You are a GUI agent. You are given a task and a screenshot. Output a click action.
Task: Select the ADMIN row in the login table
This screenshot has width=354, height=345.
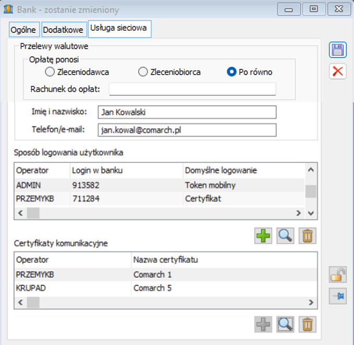[160, 185]
